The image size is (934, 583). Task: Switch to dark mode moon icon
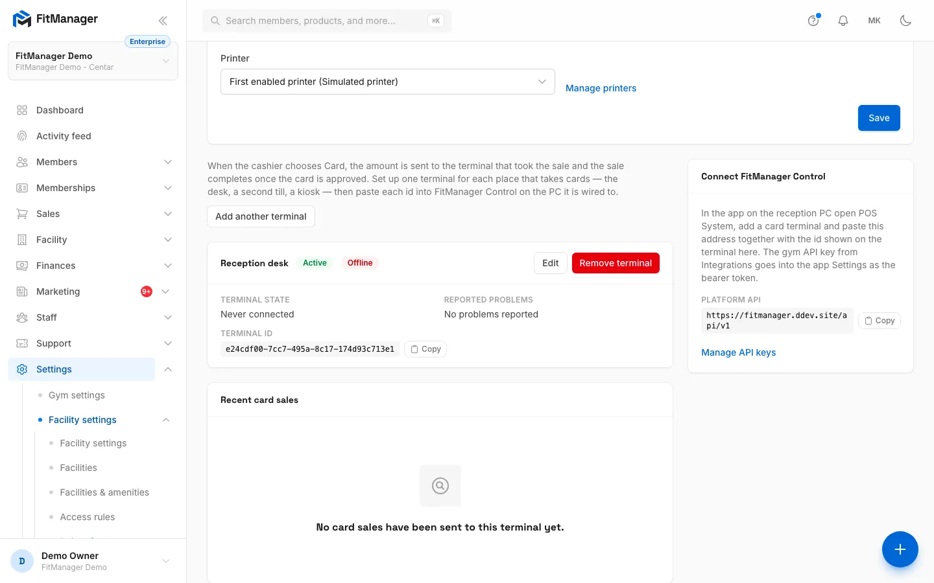pyautogui.click(x=906, y=21)
